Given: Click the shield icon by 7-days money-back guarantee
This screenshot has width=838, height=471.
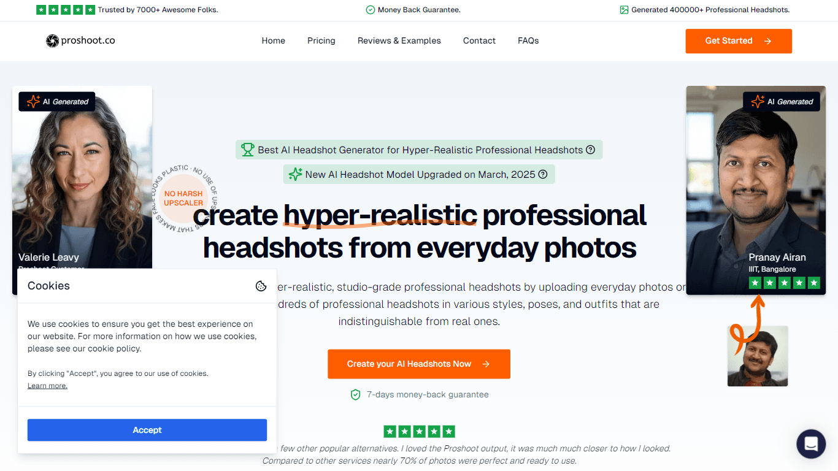Looking at the screenshot, I should pos(355,394).
